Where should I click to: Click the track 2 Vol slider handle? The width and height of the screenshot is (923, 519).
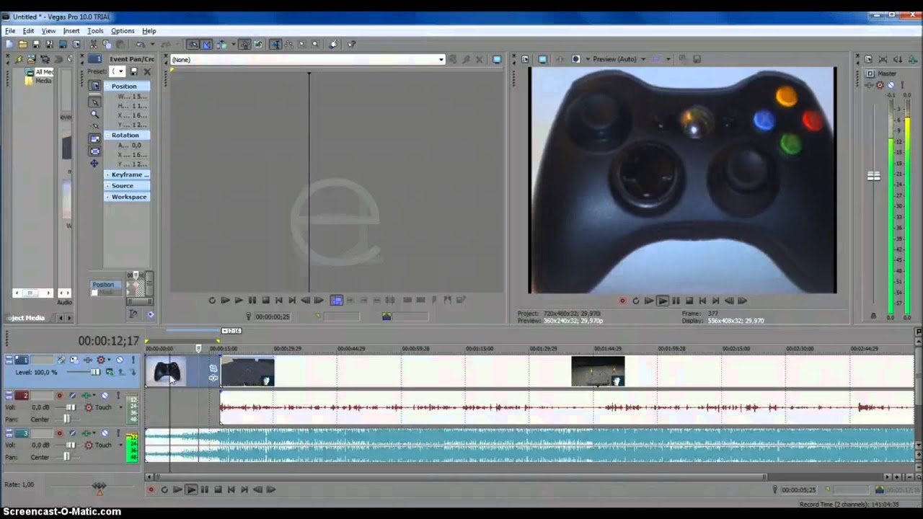click(71, 407)
